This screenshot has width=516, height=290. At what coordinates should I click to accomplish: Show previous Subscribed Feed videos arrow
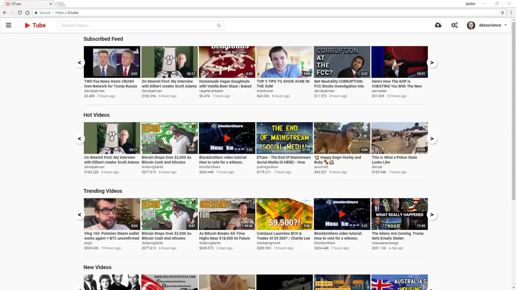click(x=79, y=63)
